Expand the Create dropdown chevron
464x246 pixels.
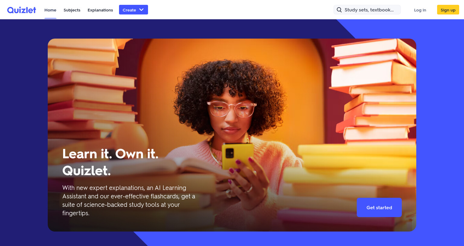141,10
